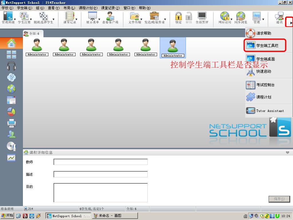Select the 全部: 6 group tab

33,34
